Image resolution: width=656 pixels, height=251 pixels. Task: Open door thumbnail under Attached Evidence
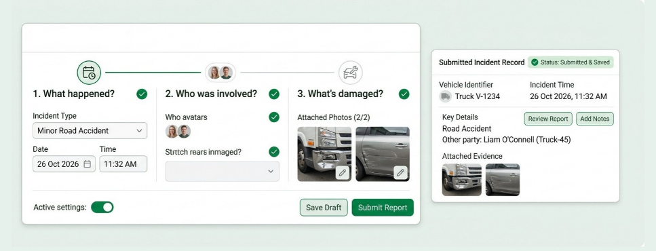coord(503,180)
